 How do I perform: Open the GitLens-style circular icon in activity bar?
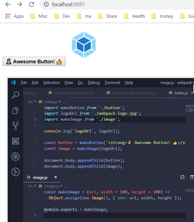[15, 172]
